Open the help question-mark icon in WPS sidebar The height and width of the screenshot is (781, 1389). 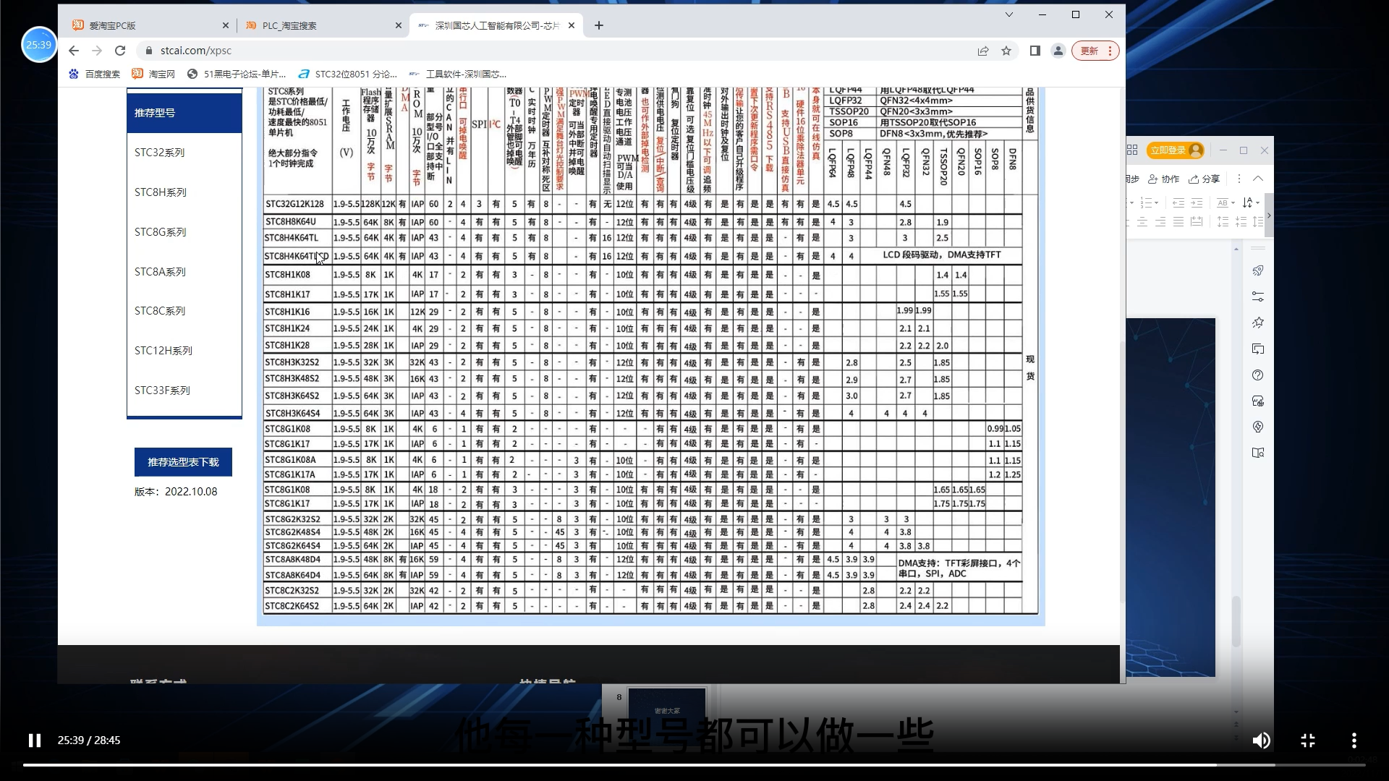pyautogui.click(x=1258, y=375)
